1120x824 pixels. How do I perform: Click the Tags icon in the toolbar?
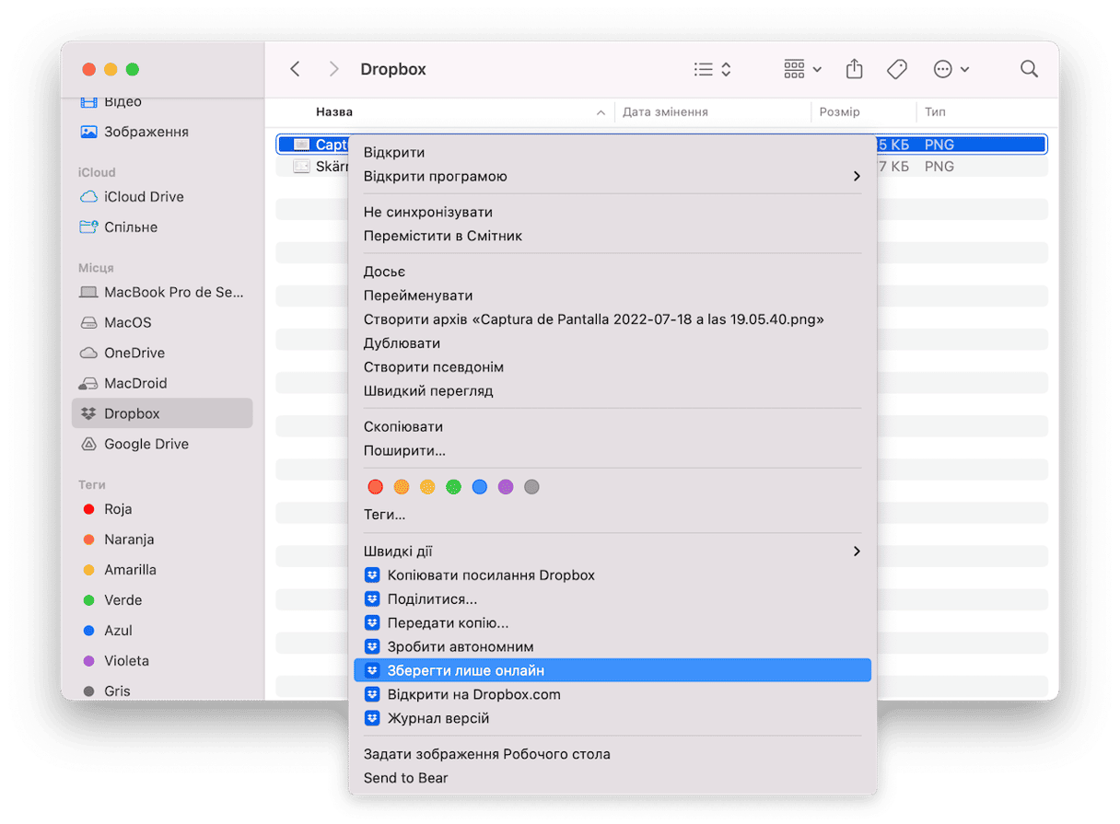pyautogui.click(x=896, y=69)
